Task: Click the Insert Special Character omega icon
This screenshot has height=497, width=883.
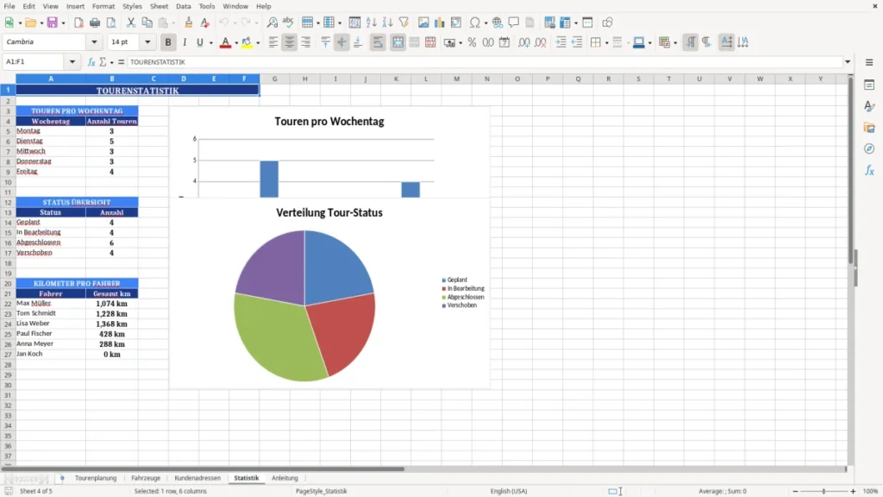Action: click(x=475, y=22)
